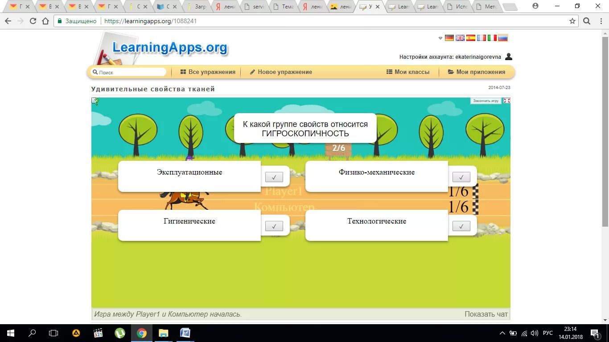Switch to the servi browser tab
Image resolution: width=609 pixels, height=342 pixels.
click(x=255, y=7)
